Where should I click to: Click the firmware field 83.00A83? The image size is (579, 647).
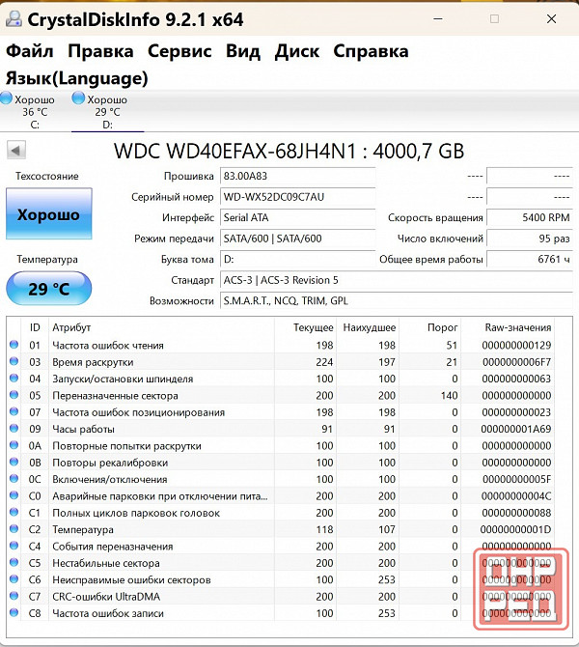click(298, 176)
